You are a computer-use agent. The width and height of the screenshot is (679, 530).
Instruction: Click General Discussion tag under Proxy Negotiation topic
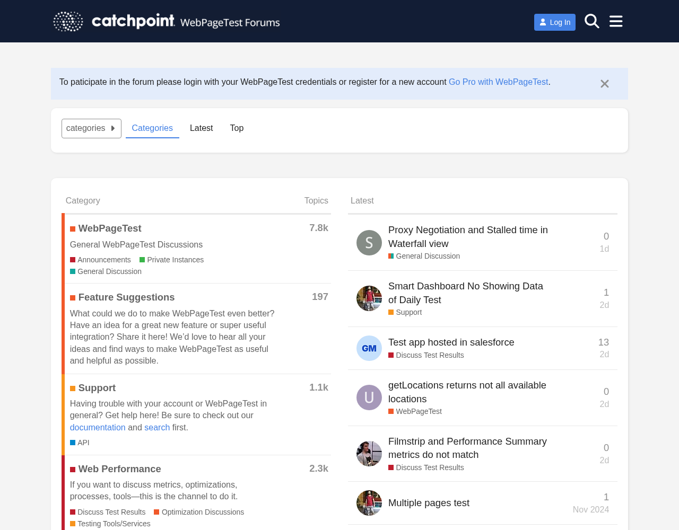[x=424, y=256]
